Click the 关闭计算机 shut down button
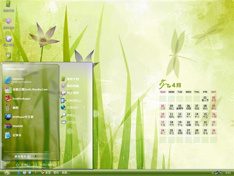The image size is (234, 176). 45,165
